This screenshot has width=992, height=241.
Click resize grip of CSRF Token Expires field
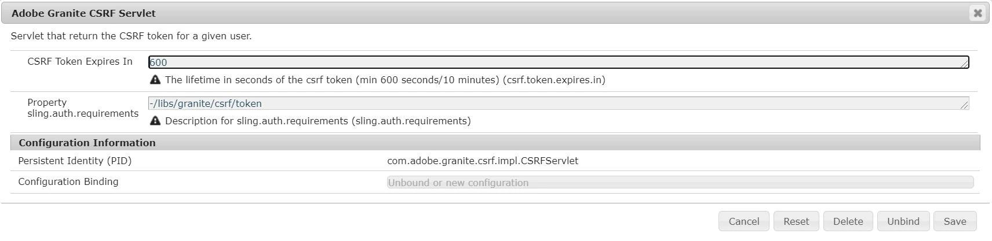(x=965, y=65)
